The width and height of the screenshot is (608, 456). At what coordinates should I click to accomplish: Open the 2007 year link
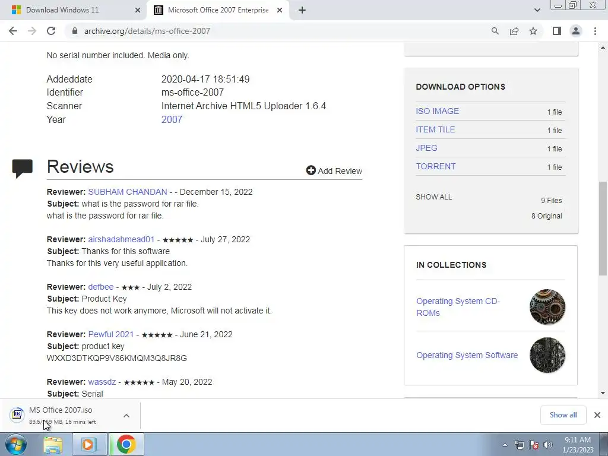(172, 119)
